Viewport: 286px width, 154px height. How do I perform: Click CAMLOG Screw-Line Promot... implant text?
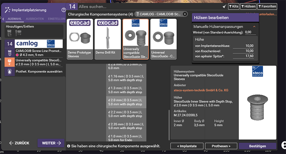(39, 51)
